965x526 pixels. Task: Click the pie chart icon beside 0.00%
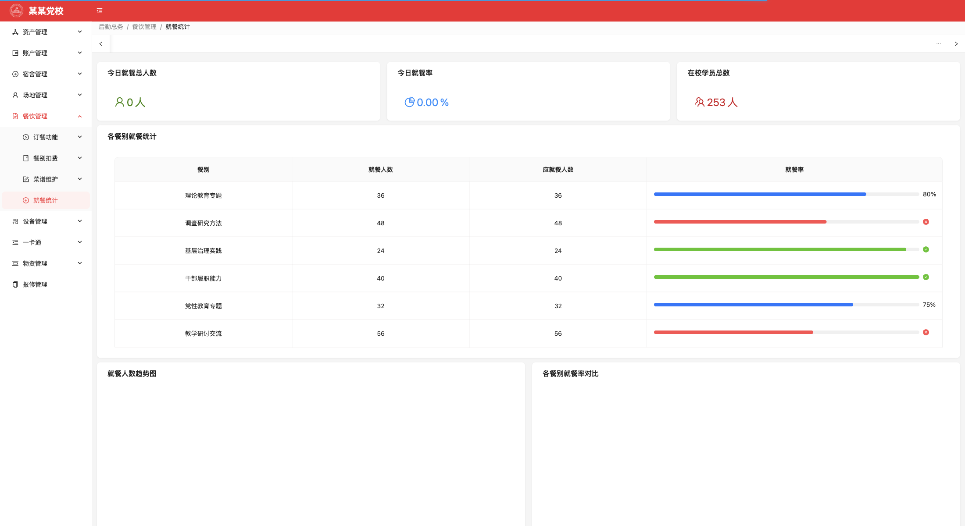pos(410,102)
